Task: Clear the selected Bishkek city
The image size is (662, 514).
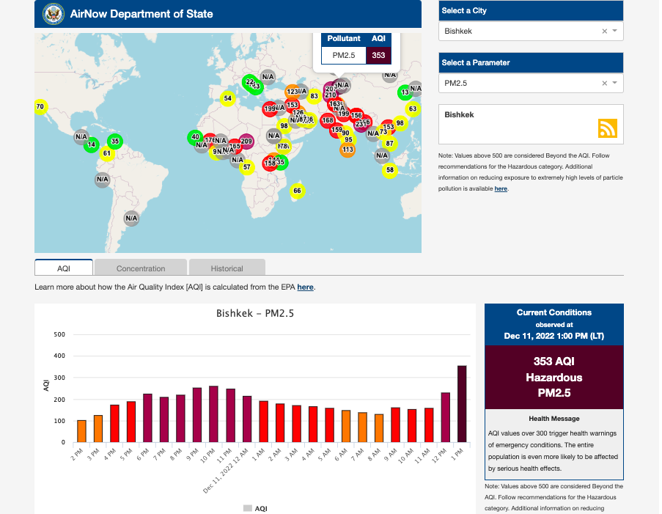Action: click(604, 32)
